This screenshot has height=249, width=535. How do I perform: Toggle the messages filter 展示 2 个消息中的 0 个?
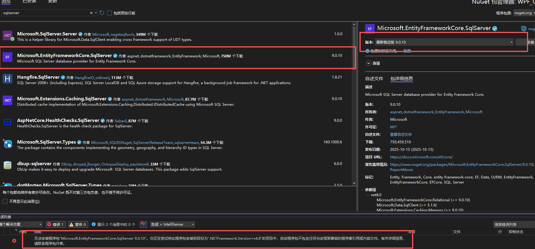113,224
